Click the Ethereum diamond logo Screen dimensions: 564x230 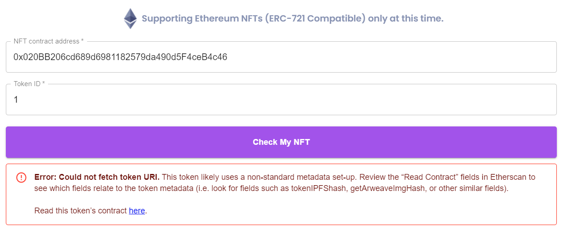130,19
